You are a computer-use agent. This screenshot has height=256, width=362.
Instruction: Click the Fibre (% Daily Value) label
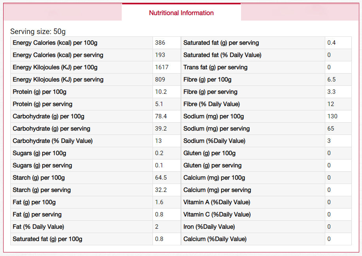pos(211,104)
